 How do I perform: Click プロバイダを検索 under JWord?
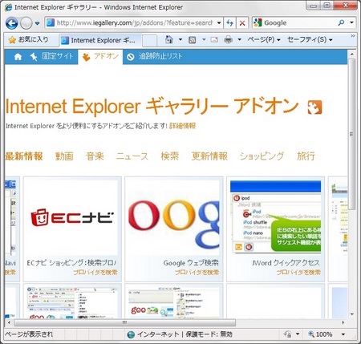point(298,273)
